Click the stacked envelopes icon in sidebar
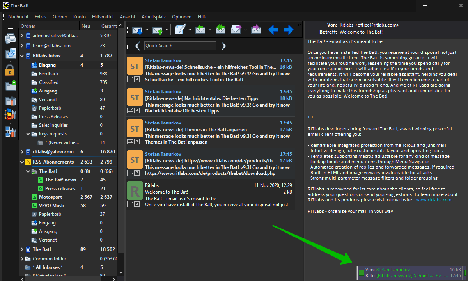Screen dimensions: 468x281 tap(10, 38)
